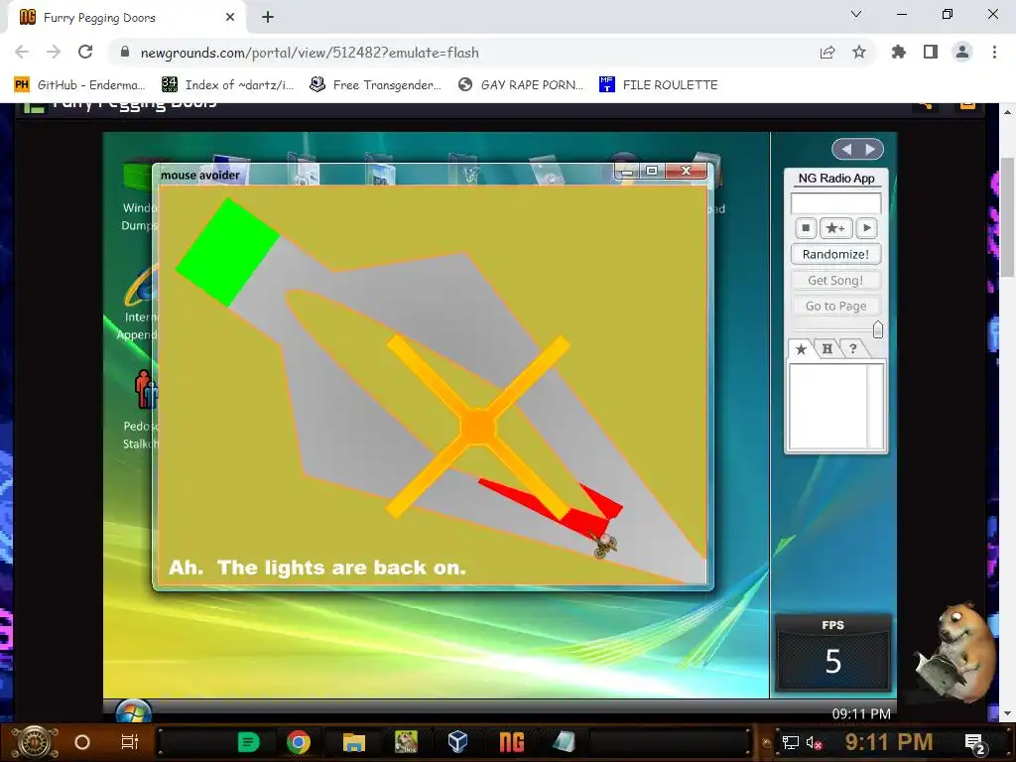
Task: Click the Randomize! button
Action: tap(835, 254)
